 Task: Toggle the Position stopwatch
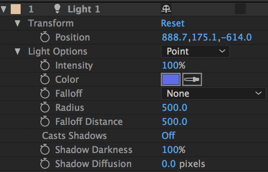pos(45,37)
